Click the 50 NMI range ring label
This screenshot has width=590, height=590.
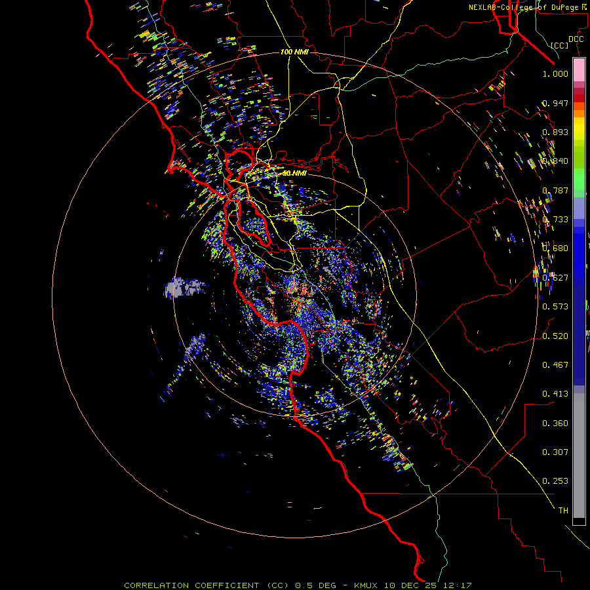click(x=294, y=173)
